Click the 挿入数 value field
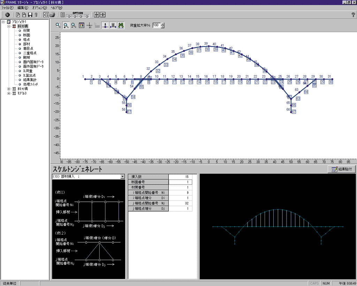This screenshot has height=286, width=357. (x=180, y=177)
